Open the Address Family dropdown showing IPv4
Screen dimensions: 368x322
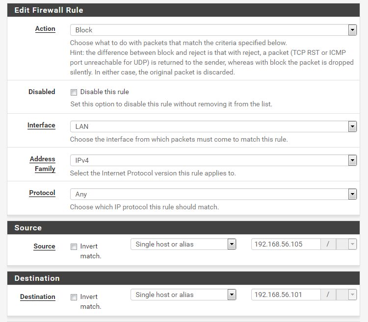213,160
